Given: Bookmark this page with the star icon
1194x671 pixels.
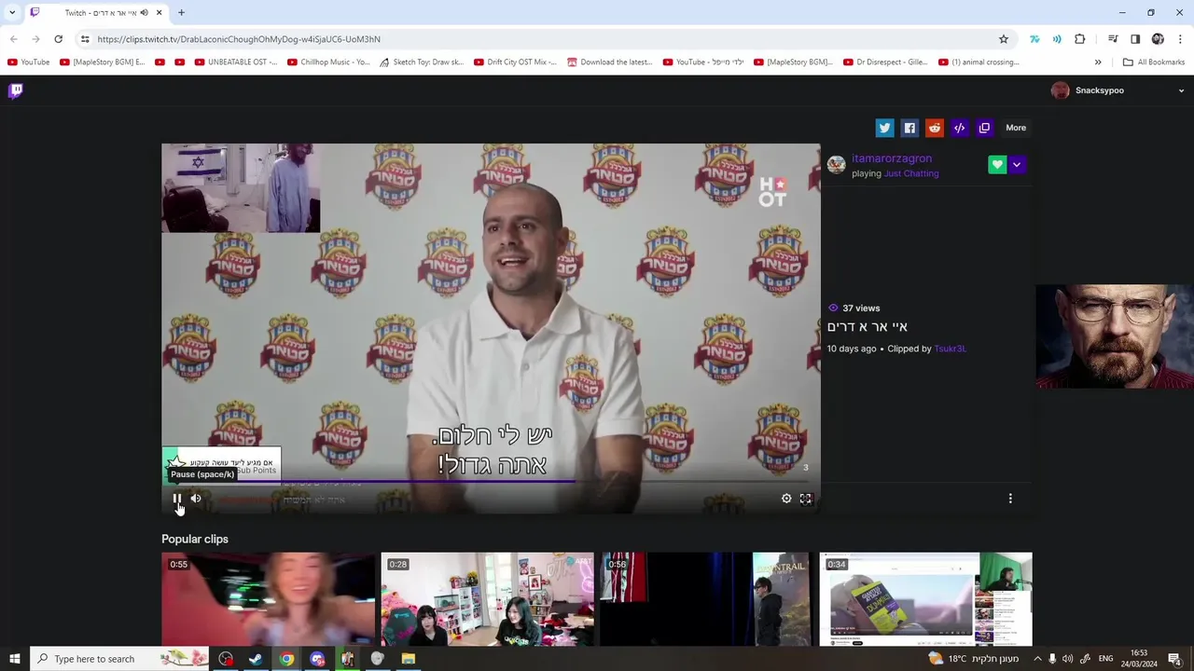Looking at the screenshot, I should click(1004, 39).
